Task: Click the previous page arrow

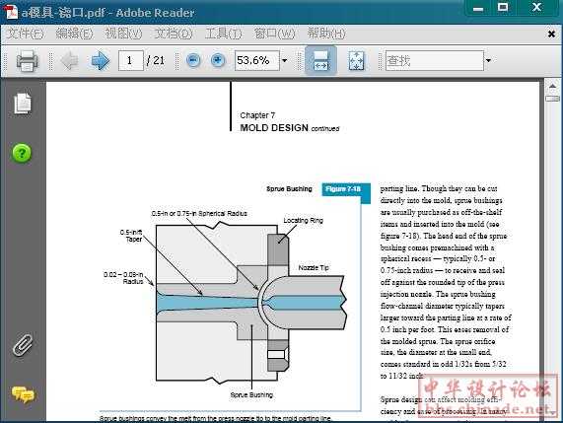Action: 69,60
